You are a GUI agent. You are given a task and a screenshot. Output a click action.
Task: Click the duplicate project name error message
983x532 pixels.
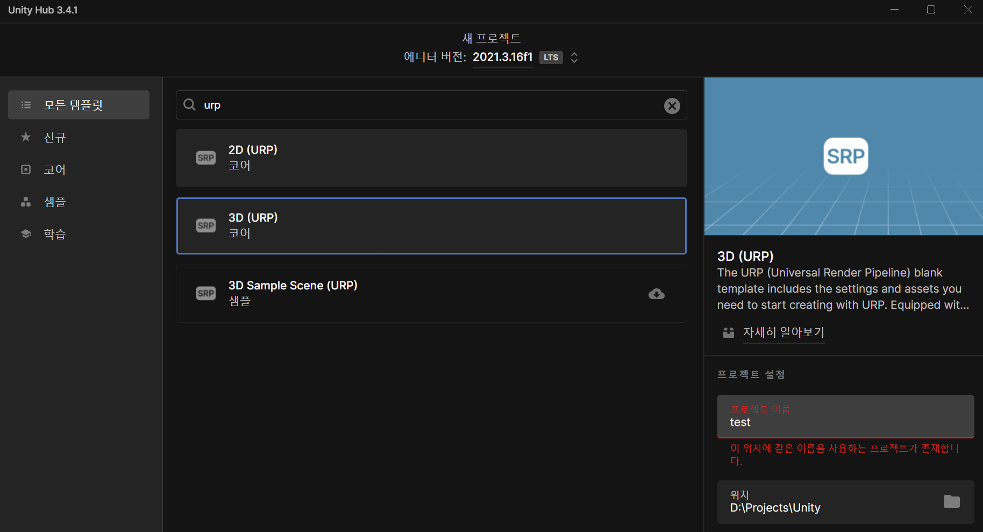(845, 455)
